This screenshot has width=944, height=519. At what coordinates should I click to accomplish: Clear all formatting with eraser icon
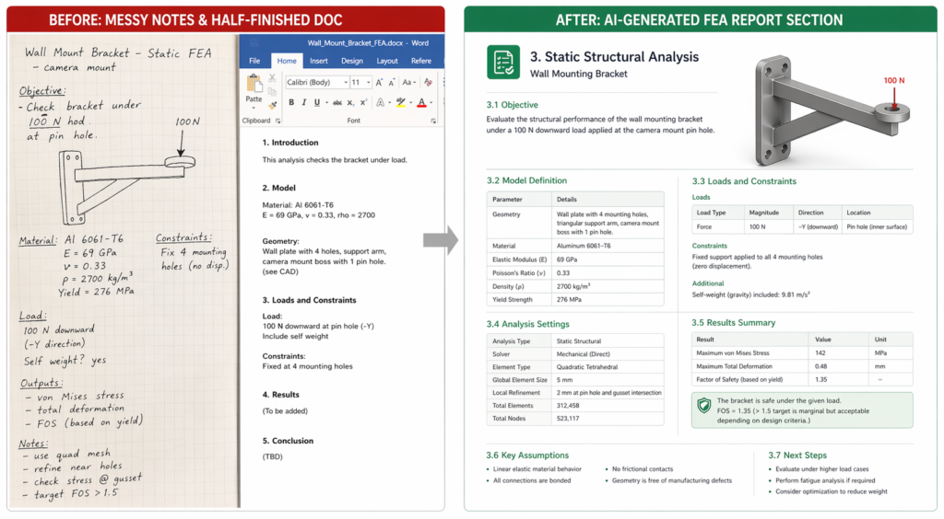pyautogui.click(x=428, y=82)
